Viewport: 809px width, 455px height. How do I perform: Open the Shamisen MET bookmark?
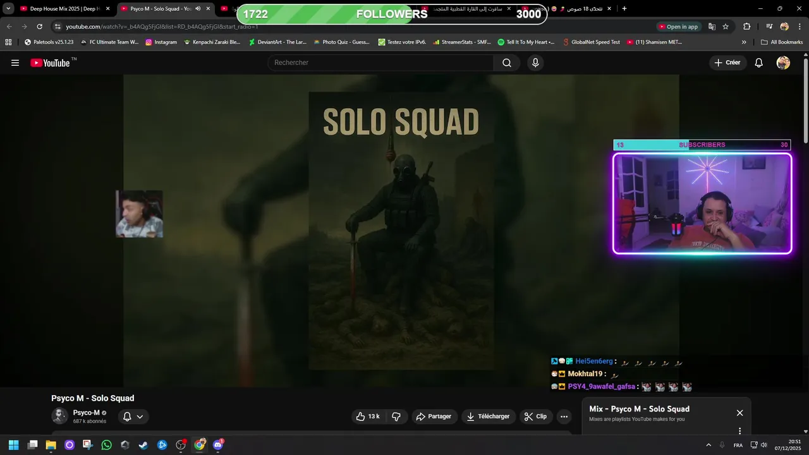coord(655,42)
